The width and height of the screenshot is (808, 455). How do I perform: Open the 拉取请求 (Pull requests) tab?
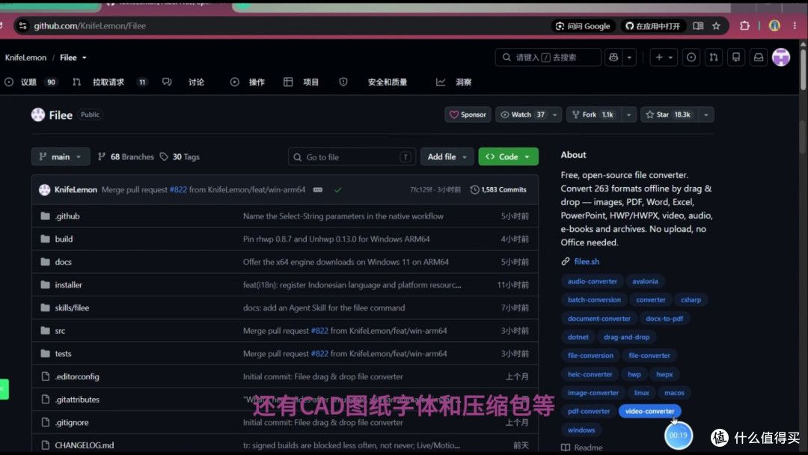click(110, 82)
